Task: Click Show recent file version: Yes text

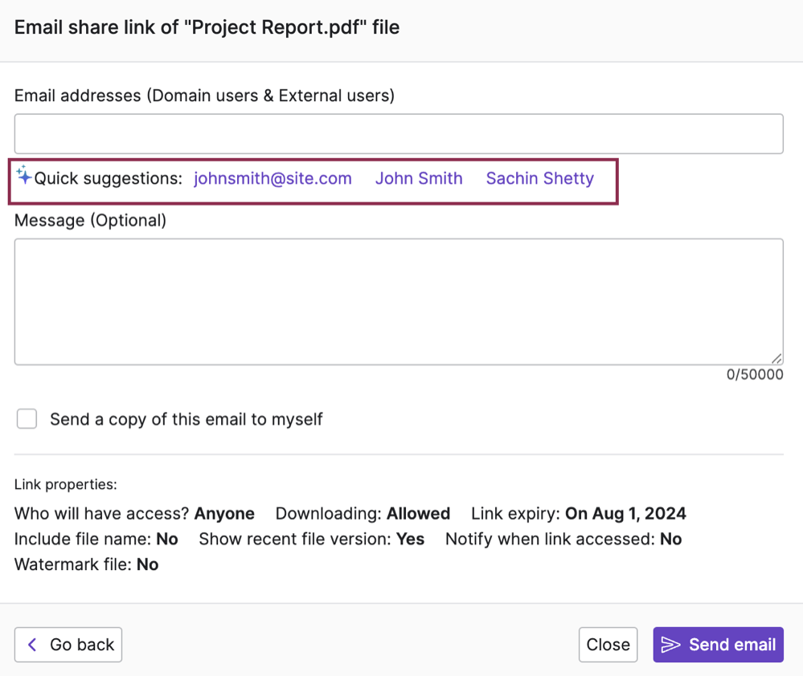Action: pyautogui.click(x=311, y=539)
